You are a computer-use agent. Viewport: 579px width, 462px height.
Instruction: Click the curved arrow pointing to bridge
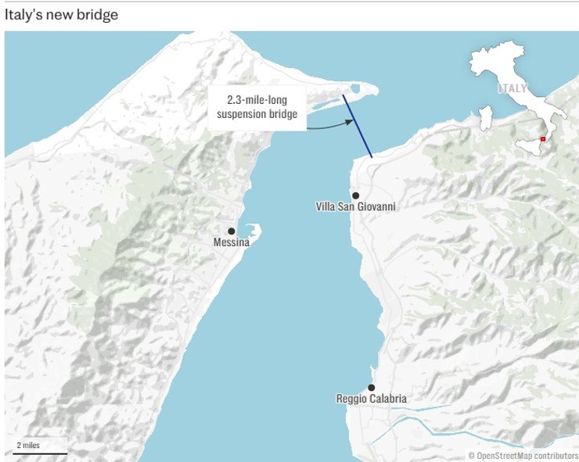pos(326,124)
